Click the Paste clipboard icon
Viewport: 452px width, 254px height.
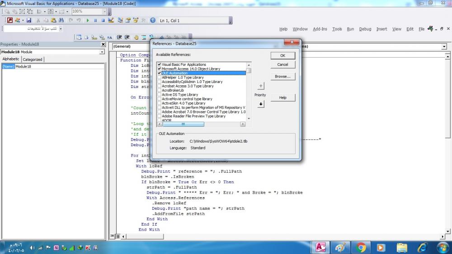click(x=53, y=20)
